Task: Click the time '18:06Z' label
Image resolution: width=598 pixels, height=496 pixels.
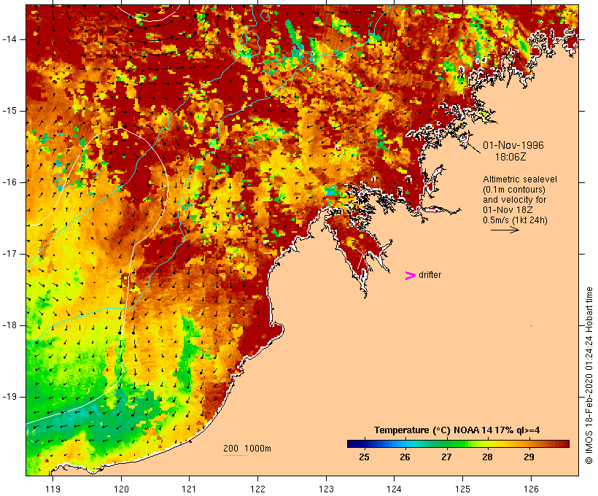Action: [510, 157]
